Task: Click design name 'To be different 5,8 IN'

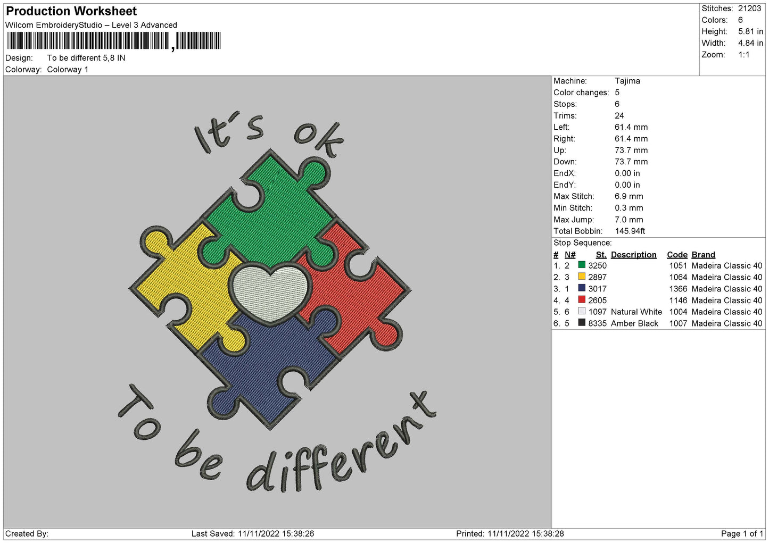Action: tap(86, 58)
